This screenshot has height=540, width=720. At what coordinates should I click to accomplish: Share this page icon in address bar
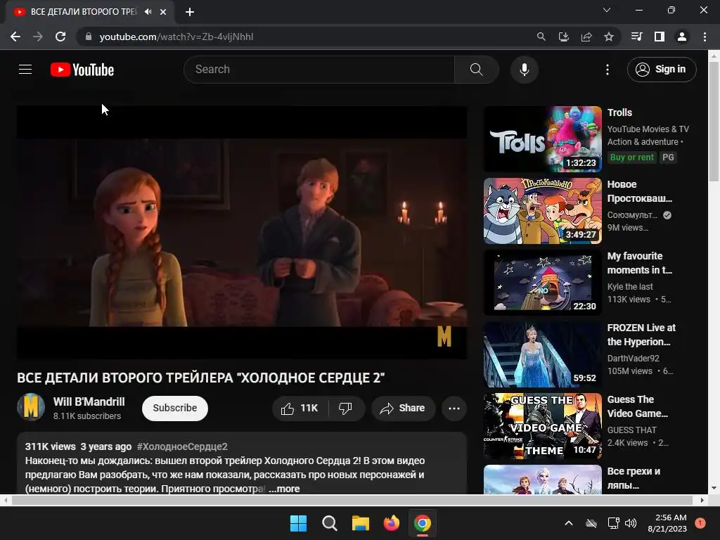(586, 37)
